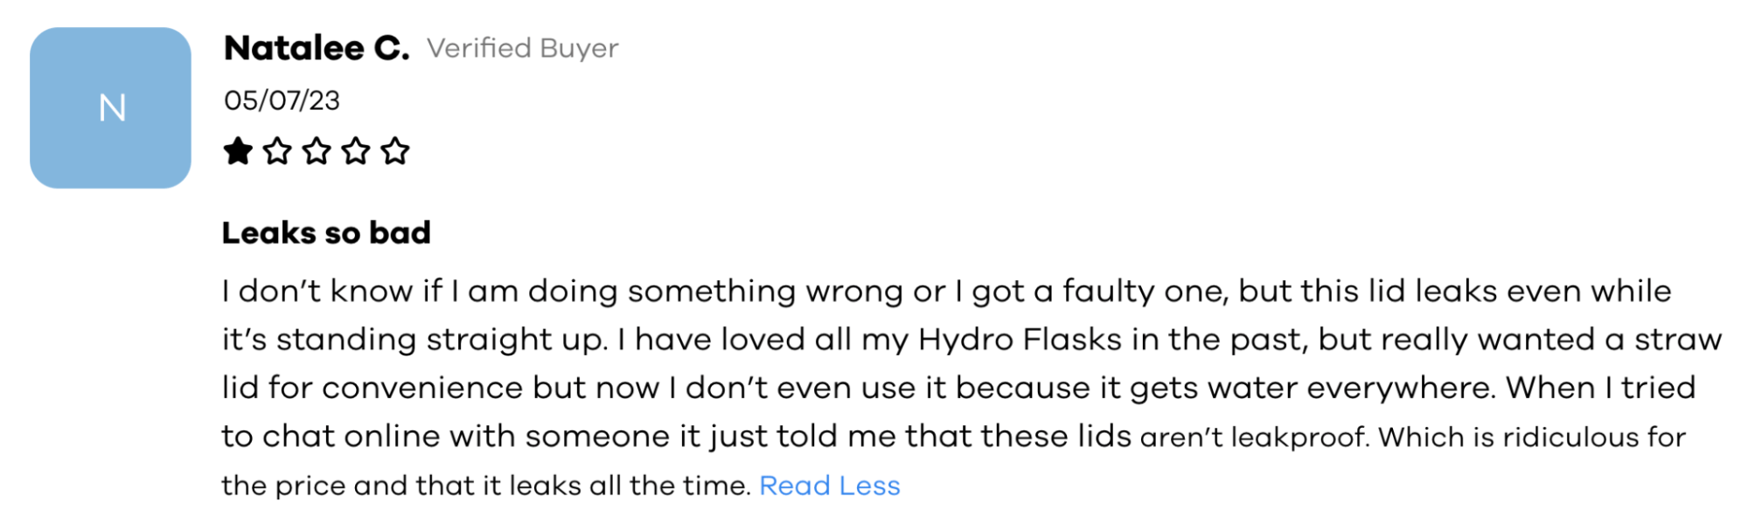Click the review date 05/07/23
This screenshot has width=1748, height=523.
(282, 100)
